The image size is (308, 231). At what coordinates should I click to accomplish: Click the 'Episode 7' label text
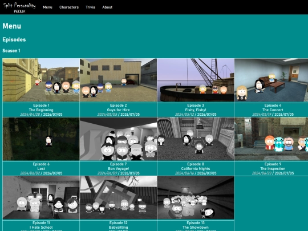[x=118, y=164]
